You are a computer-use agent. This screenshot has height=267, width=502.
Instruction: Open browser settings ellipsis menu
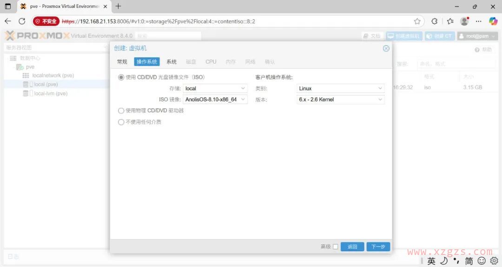click(479, 21)
